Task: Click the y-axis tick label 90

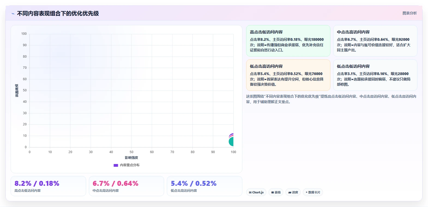Action: click(25, 45)
